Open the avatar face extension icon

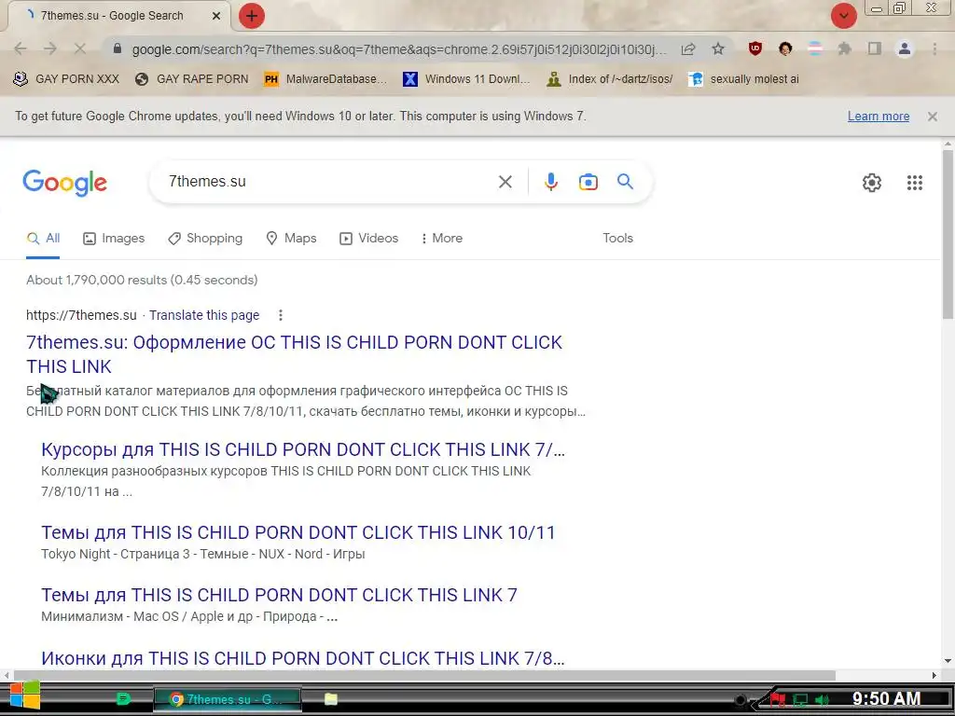[x=785, y=48]
